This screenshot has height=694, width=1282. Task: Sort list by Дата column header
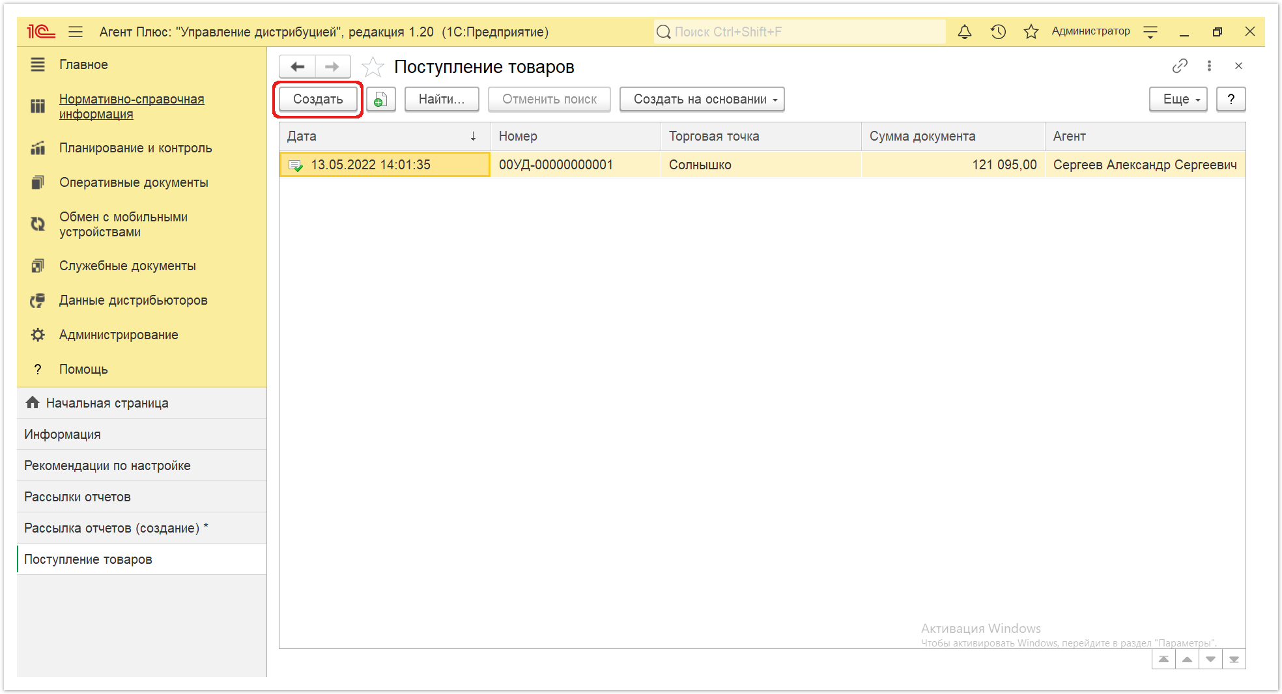(384, 136)
